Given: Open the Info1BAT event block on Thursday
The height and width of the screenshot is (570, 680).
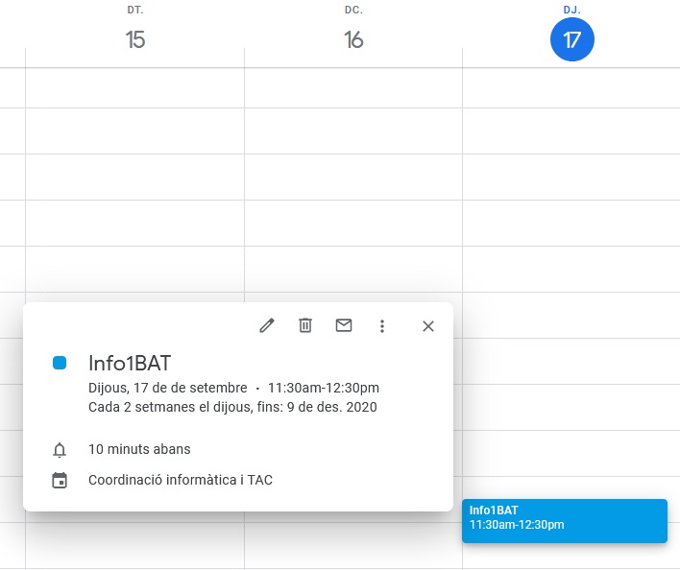Looking at the screenshot, I should (x=565, y=521).
